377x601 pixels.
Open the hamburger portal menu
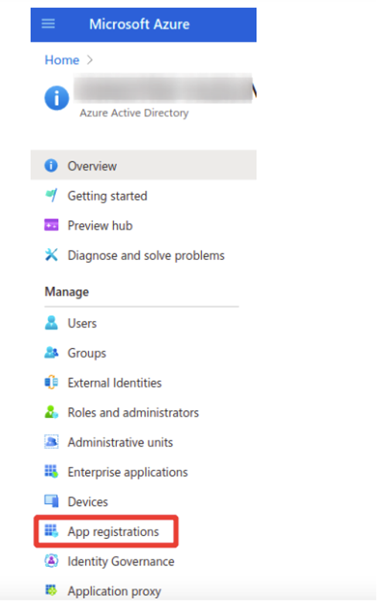pos(48,24)
